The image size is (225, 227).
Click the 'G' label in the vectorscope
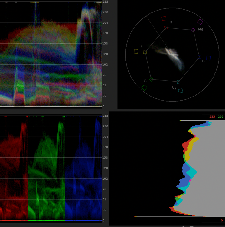click(145, 81)
